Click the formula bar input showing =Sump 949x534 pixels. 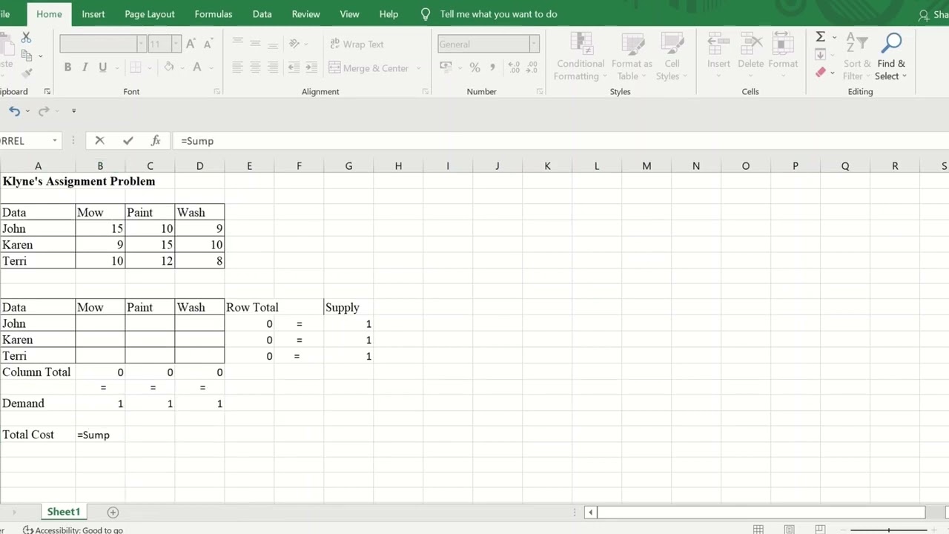(x=560, y=140)
